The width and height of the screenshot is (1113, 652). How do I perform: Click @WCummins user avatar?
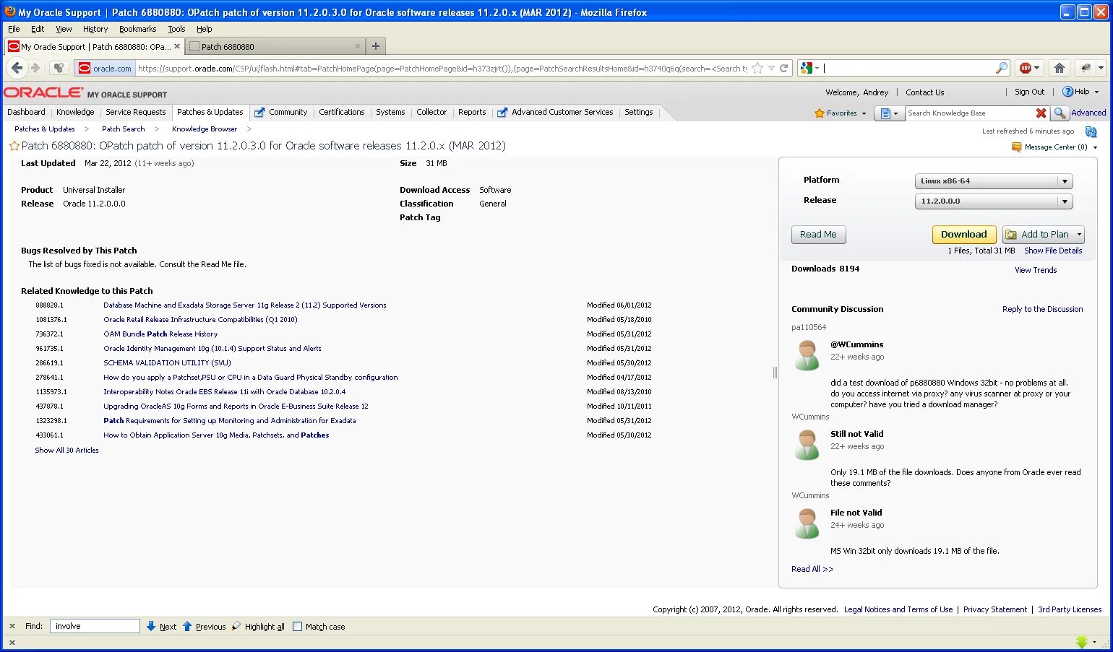pyautogui.click(x=807, y=355)
